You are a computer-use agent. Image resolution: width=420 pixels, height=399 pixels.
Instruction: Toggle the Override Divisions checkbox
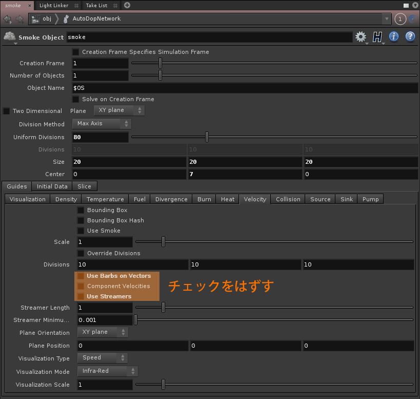[x=81, y=253]
